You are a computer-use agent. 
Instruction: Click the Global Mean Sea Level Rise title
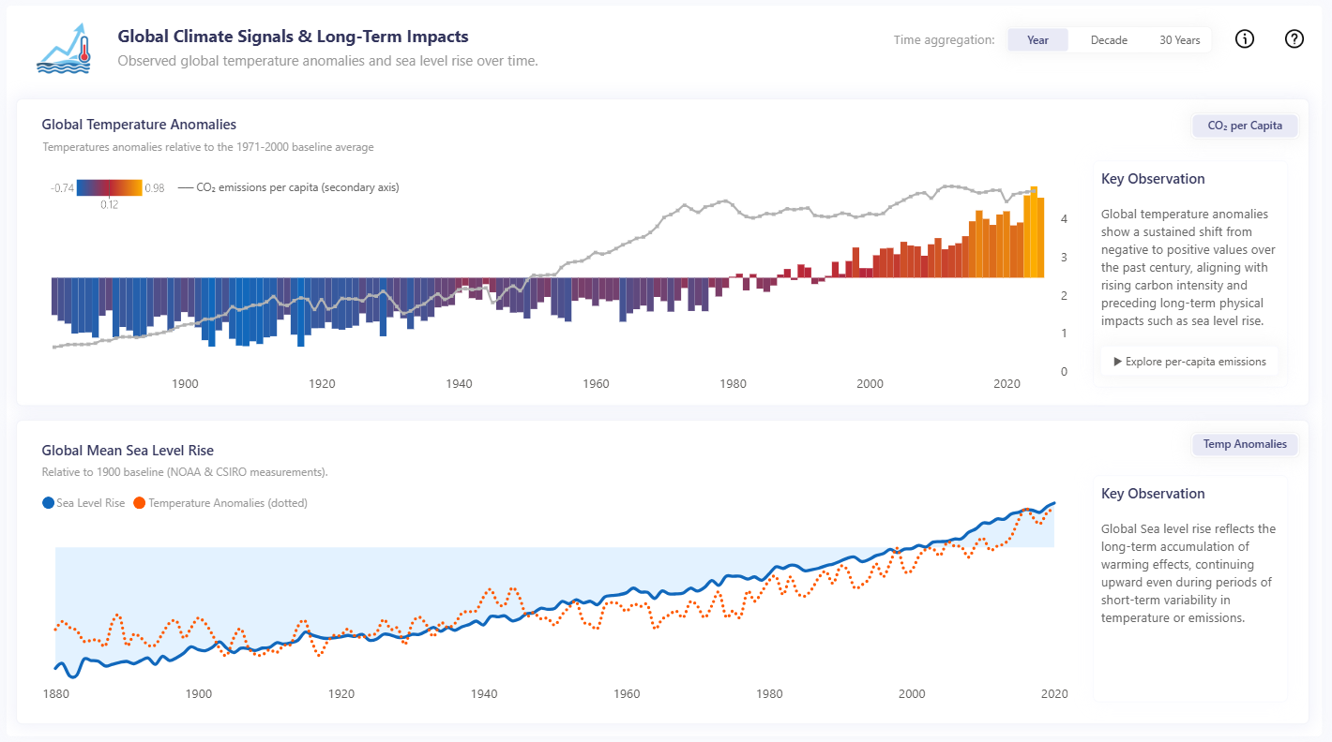click(x=128, y=451)
